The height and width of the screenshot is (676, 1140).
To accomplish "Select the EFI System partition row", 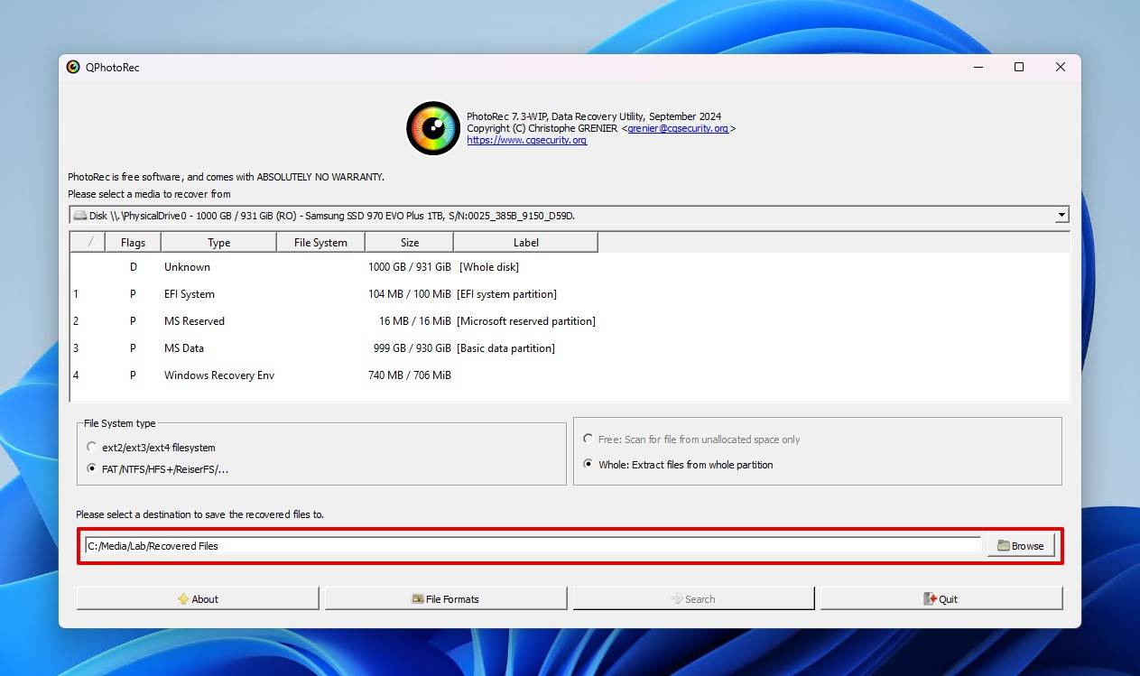I will (570, 293).
